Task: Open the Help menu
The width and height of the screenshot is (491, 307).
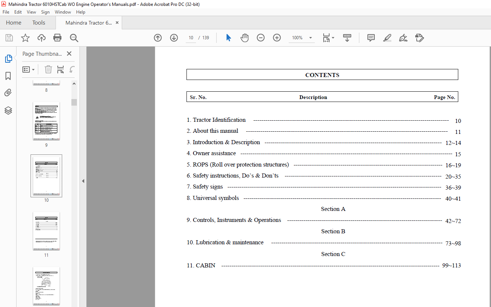Action: (x=81, y=12)
